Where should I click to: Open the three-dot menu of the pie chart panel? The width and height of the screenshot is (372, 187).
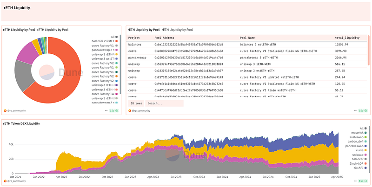(x=106, y=110)
